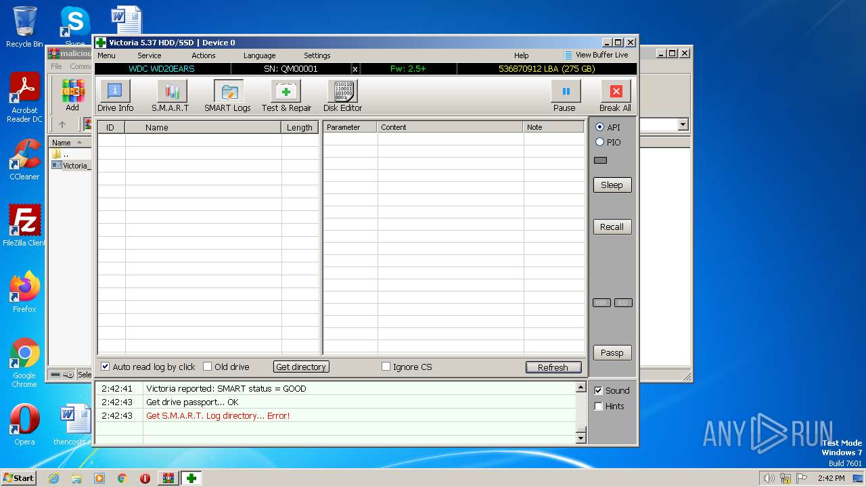Viewport: 866px width, 487px height.
Task: Toggle the Sound checkbox
Action: click(x=598, y=390)
